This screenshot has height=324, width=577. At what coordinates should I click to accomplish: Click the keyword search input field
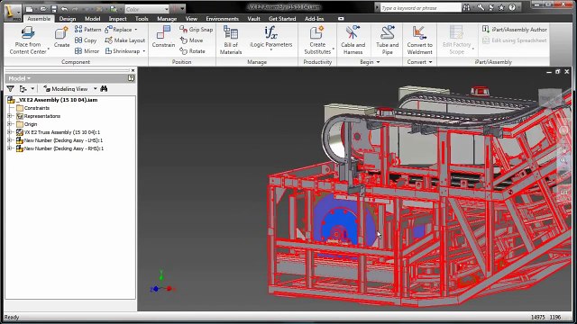[420, 7]
